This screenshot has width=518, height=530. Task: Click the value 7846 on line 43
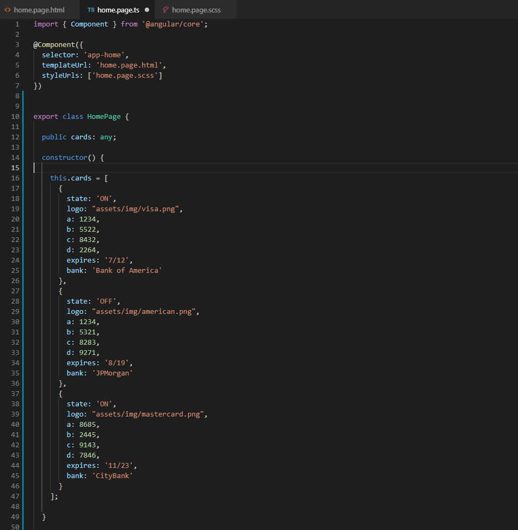[x=88, y=455]
